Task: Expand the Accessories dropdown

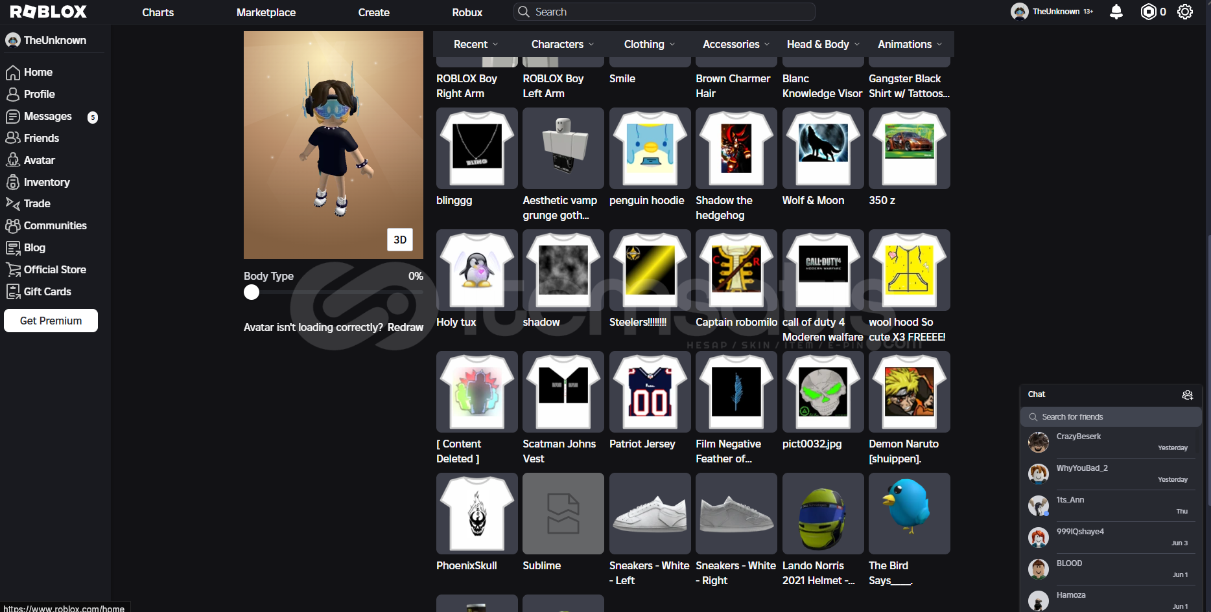Action: [x=736, y=44]
